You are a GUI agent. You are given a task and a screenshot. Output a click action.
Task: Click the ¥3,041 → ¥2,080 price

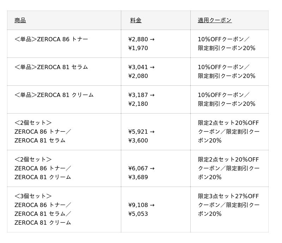141,72
